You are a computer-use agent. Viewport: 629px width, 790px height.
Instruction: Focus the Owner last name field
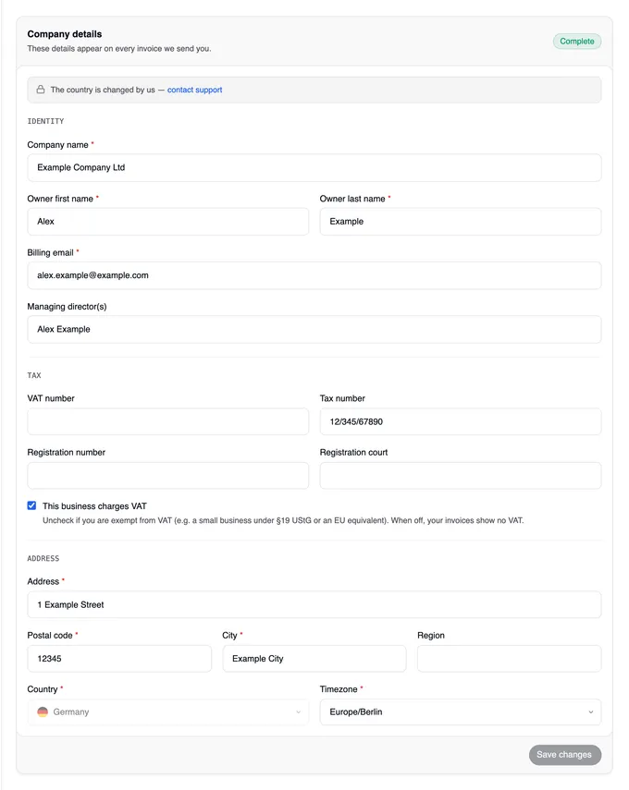(460, 222)
